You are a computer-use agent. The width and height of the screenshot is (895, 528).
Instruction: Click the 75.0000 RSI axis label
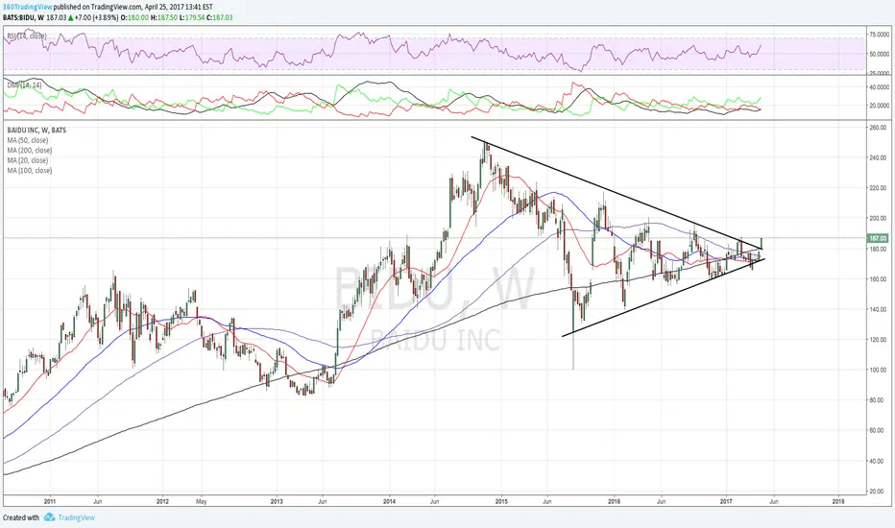(879, 35)
